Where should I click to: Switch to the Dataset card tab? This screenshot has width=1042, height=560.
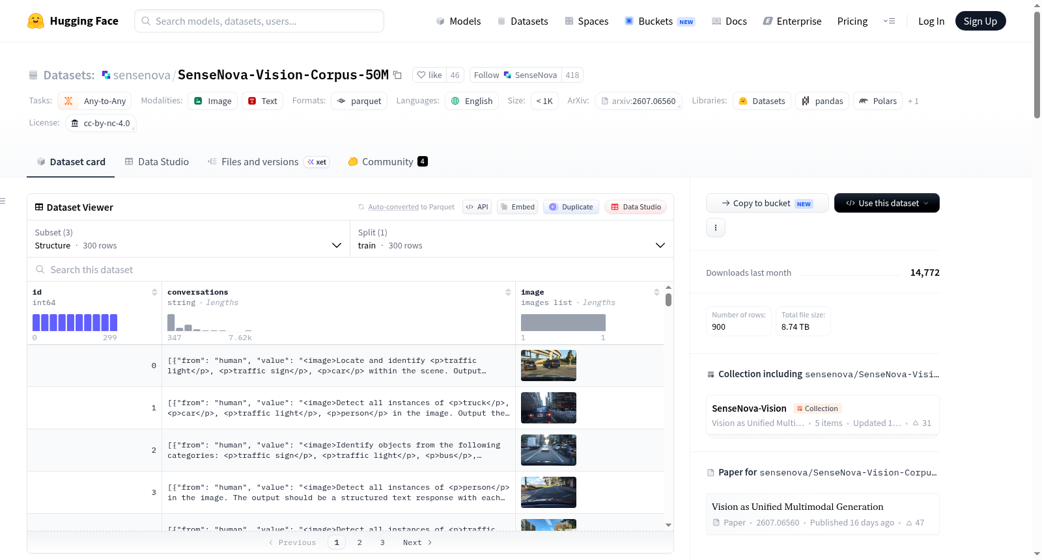pyautogui.click(x=71, y=162)
